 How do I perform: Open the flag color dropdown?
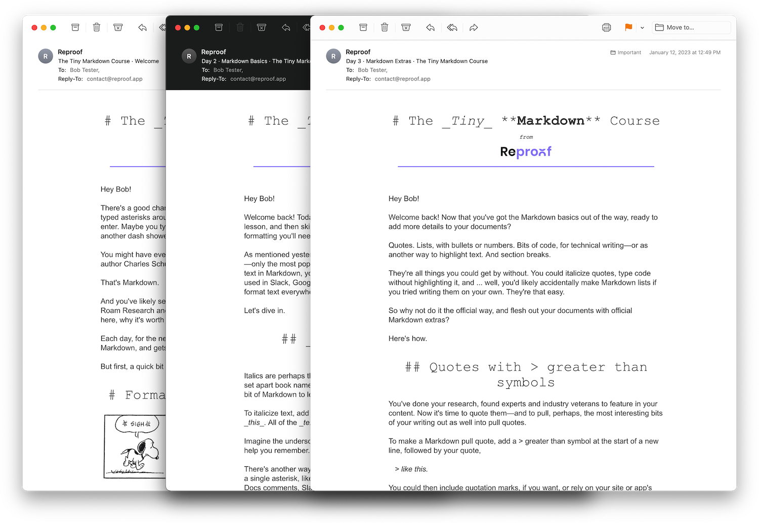642,27
